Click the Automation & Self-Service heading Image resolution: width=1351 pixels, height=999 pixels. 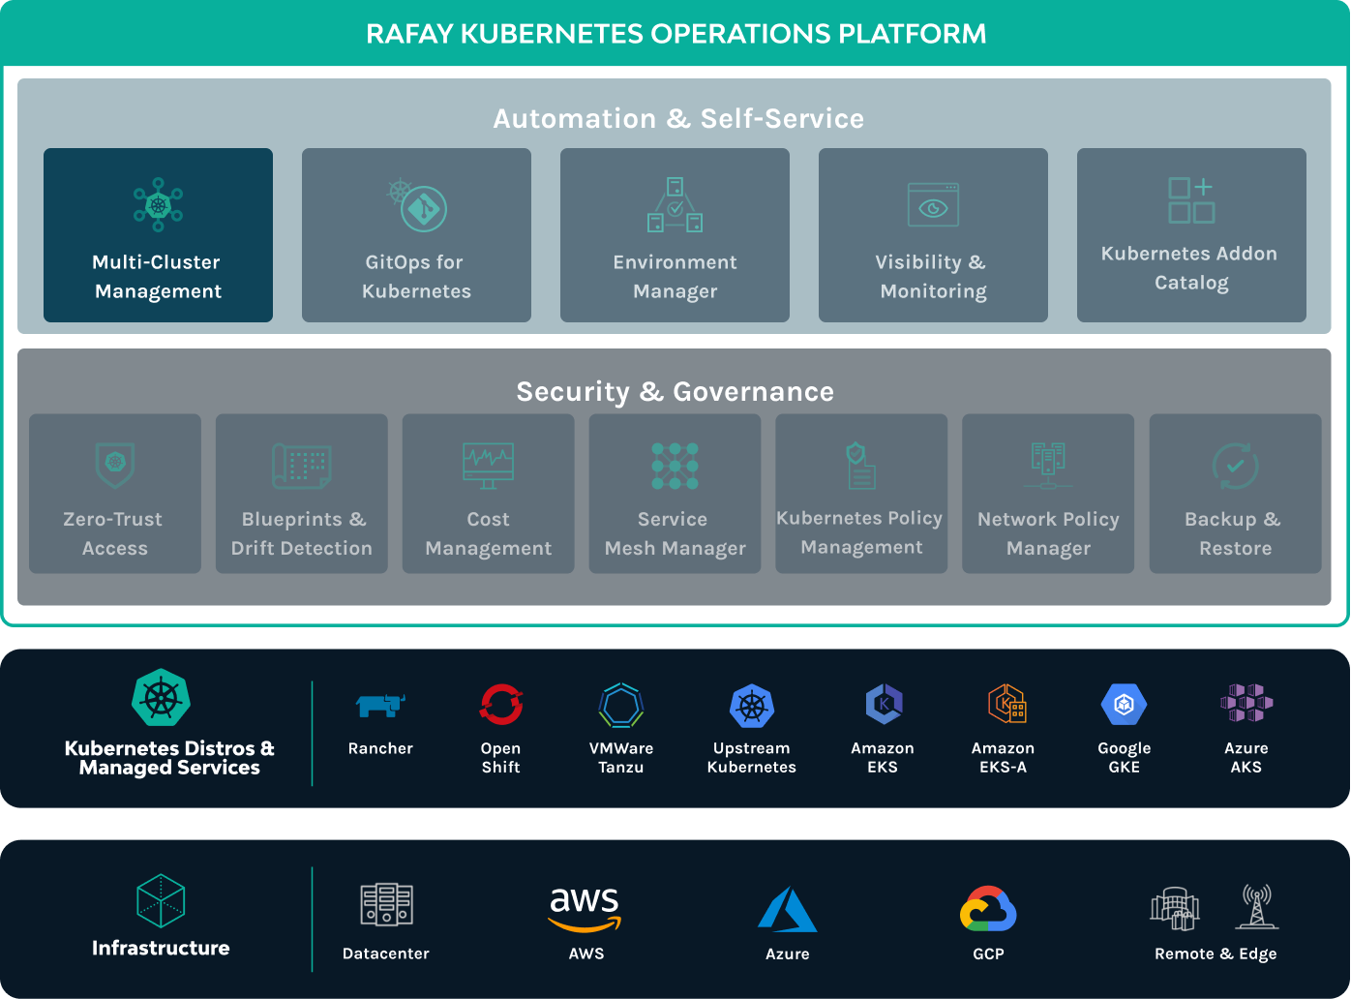tap(678, 118)
